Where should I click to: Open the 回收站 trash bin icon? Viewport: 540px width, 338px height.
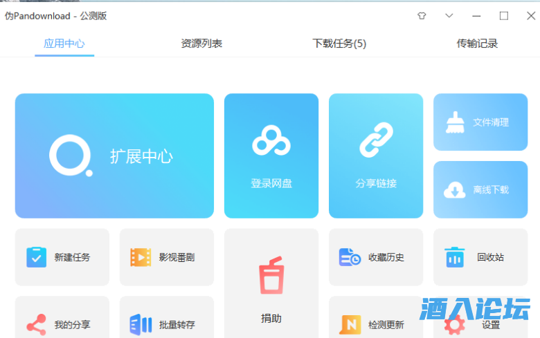455,257
